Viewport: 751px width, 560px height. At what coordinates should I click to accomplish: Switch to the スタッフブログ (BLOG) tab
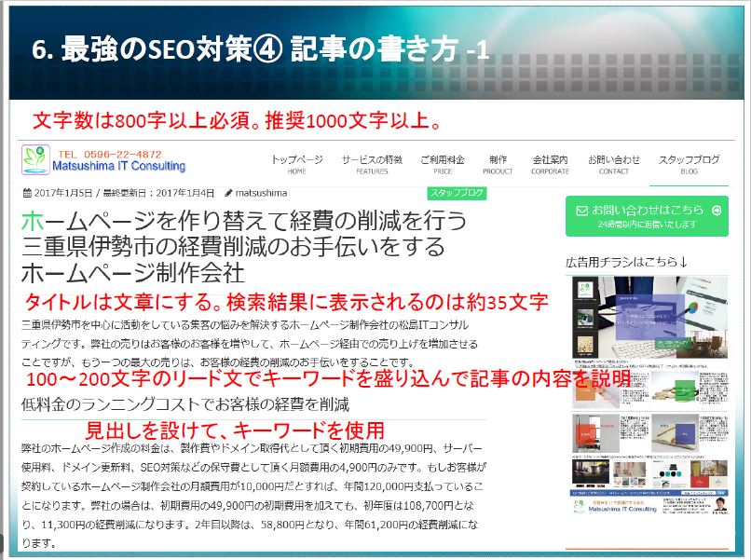689,164
